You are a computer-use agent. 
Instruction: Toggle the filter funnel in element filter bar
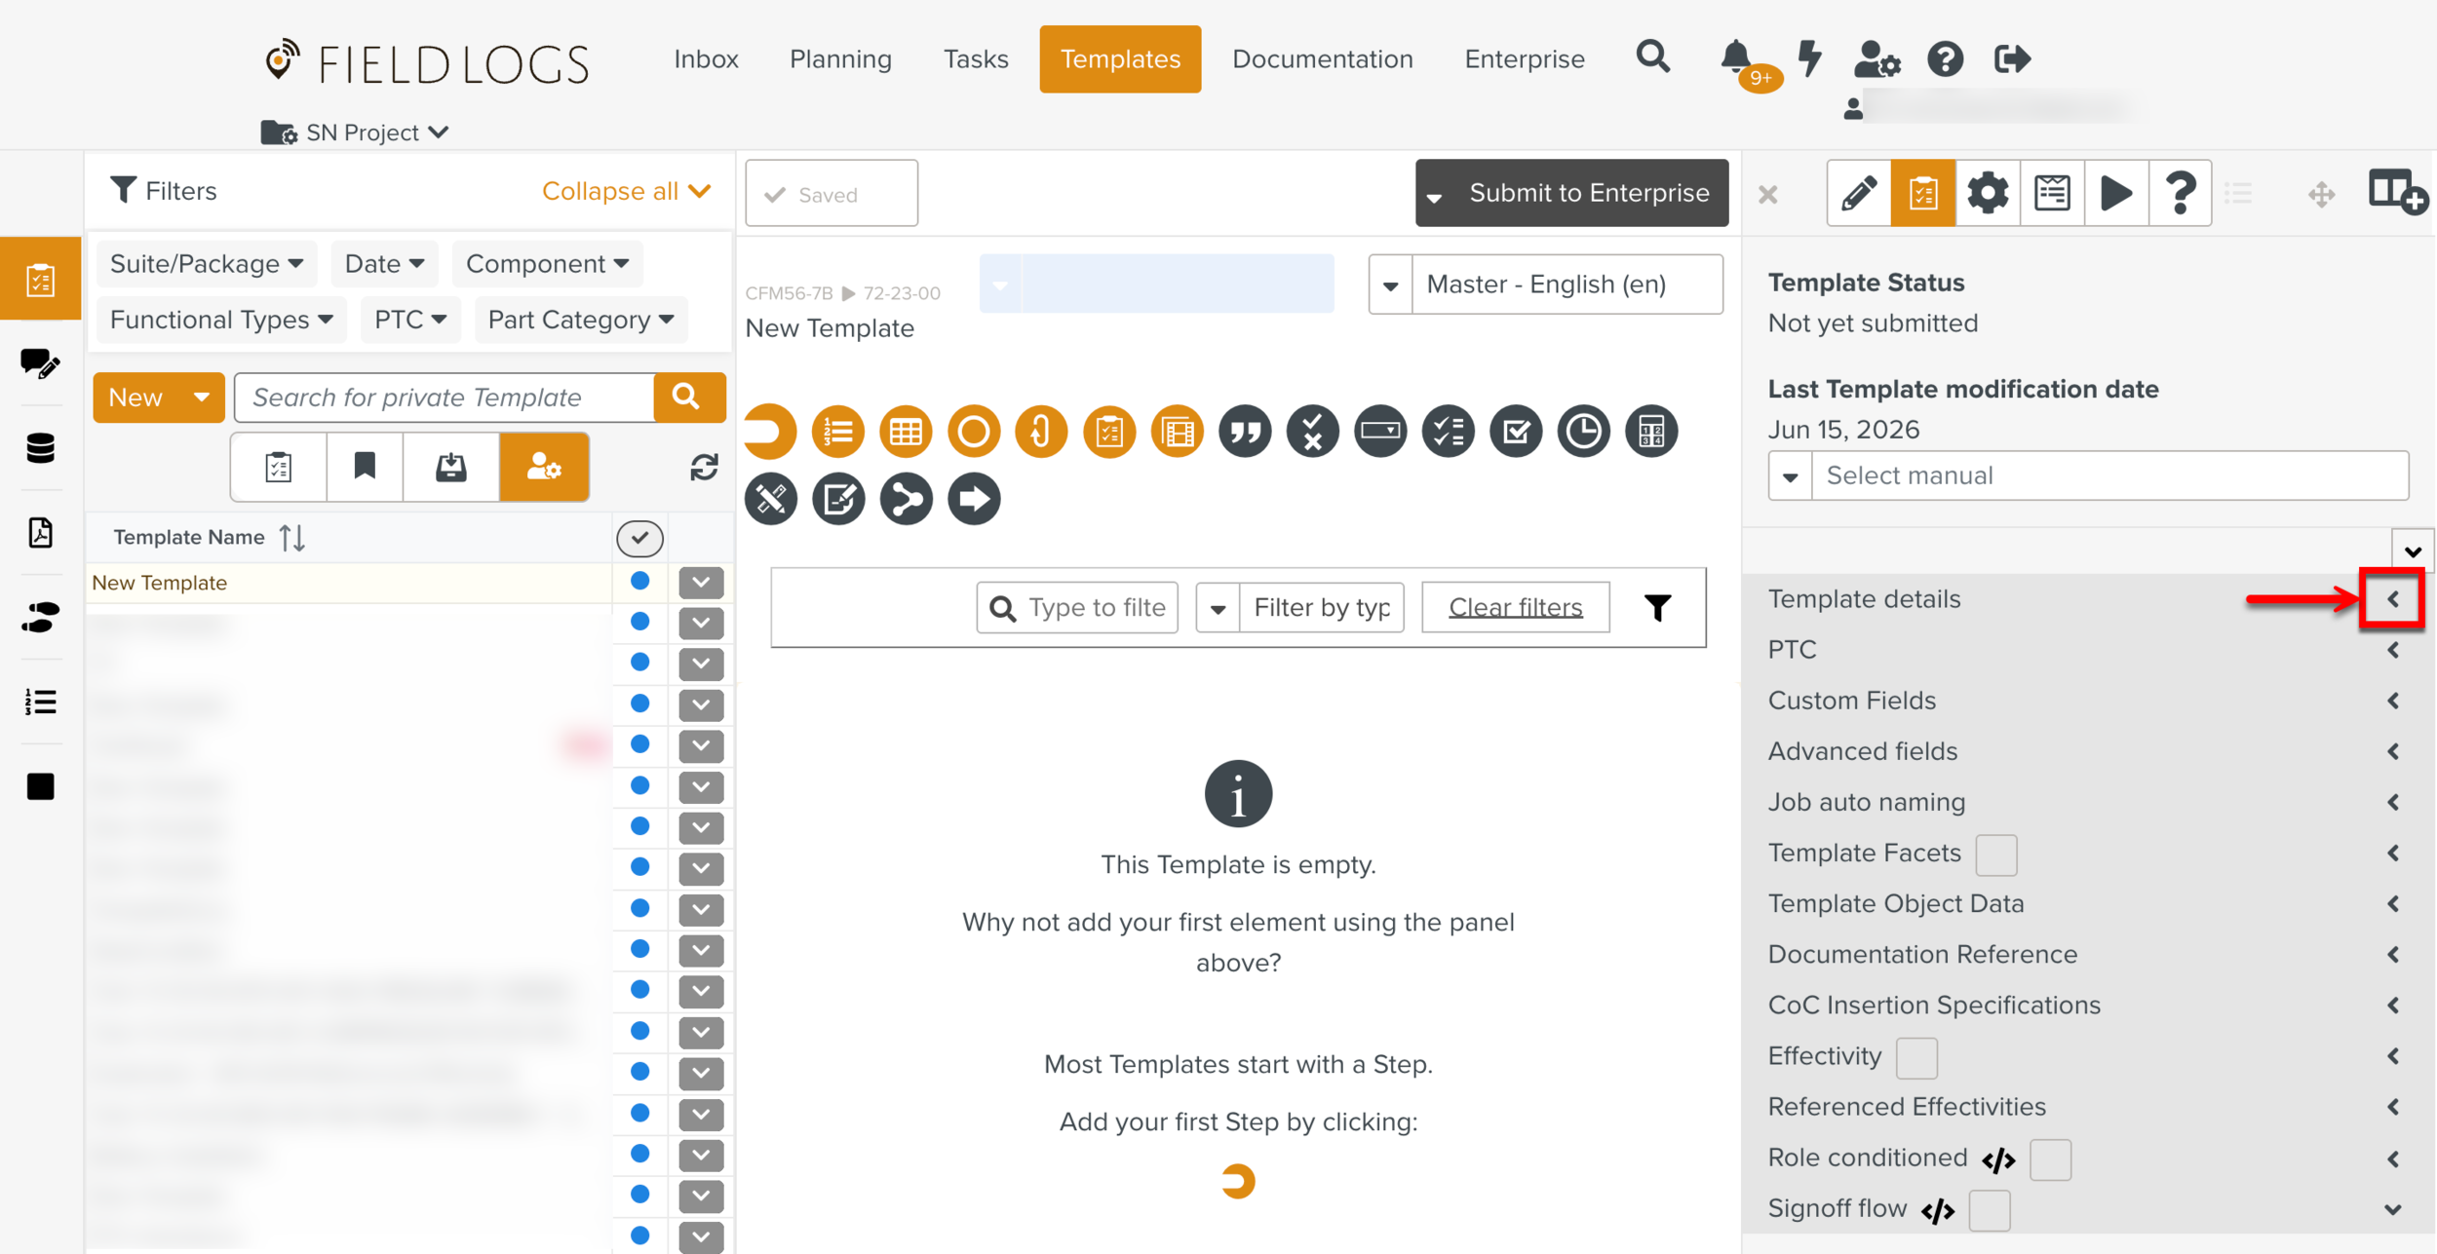[1657, 607]
